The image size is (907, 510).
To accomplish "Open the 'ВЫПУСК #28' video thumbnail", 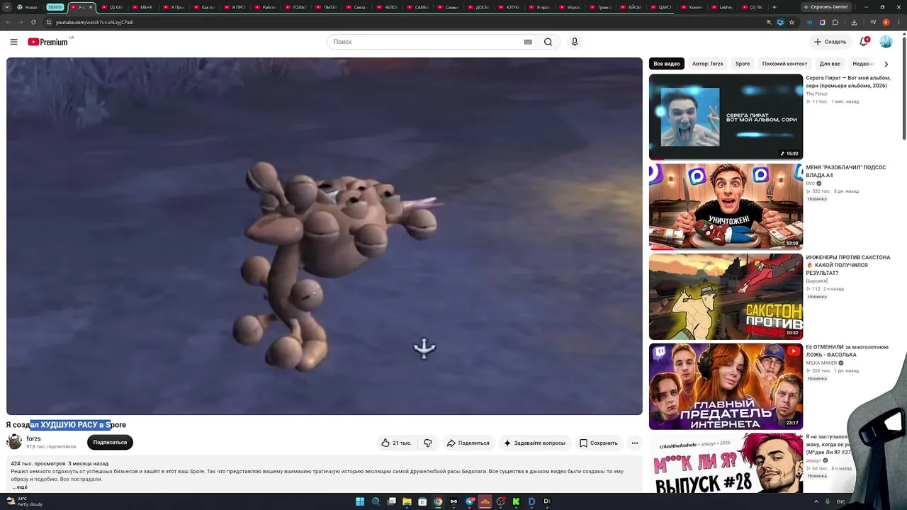I will [x=726, y=463].
